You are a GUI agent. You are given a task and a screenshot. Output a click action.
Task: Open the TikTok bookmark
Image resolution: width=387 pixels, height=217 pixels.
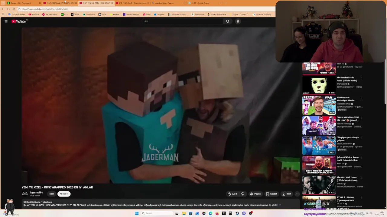75,14
